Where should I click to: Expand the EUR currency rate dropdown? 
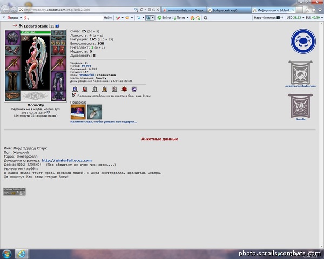(322, 18)
